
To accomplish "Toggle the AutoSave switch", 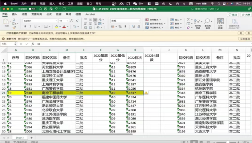I will [x=32, y=9].
